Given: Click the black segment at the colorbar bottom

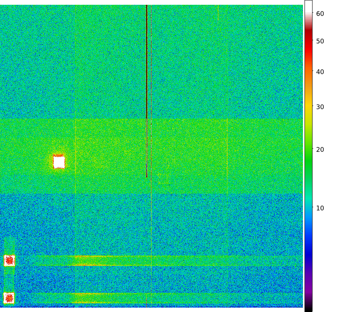Looking at the screenshot, I should click(308, 309).
